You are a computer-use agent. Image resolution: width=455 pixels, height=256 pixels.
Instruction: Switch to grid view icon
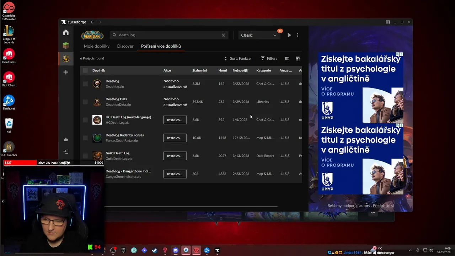click(298, 58)
